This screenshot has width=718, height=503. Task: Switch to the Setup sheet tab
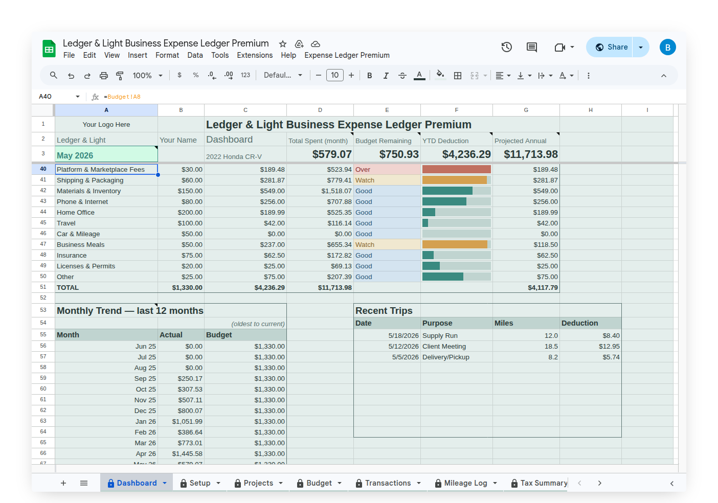coord(200,483)
